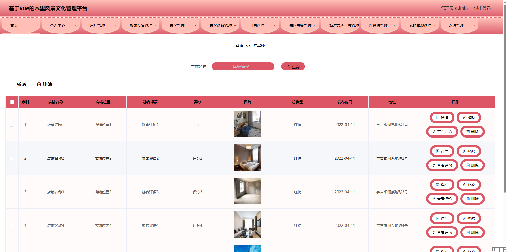507x252 pixels.
Task: Click 删除 button in 店铺名称1 row
Action: click(472, 132)
